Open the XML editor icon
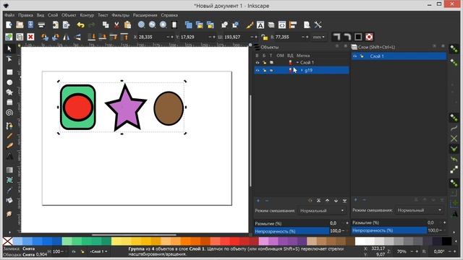 click(x=282, y=25)
